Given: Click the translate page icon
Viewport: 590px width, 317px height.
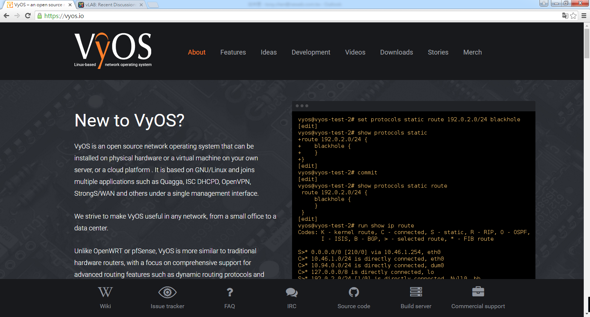Looking at the screenshot, I should [x=565, y=16].
